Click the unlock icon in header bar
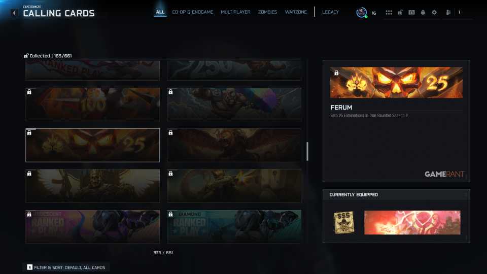This screenshot has width=487, height=274. click(400, 12)
